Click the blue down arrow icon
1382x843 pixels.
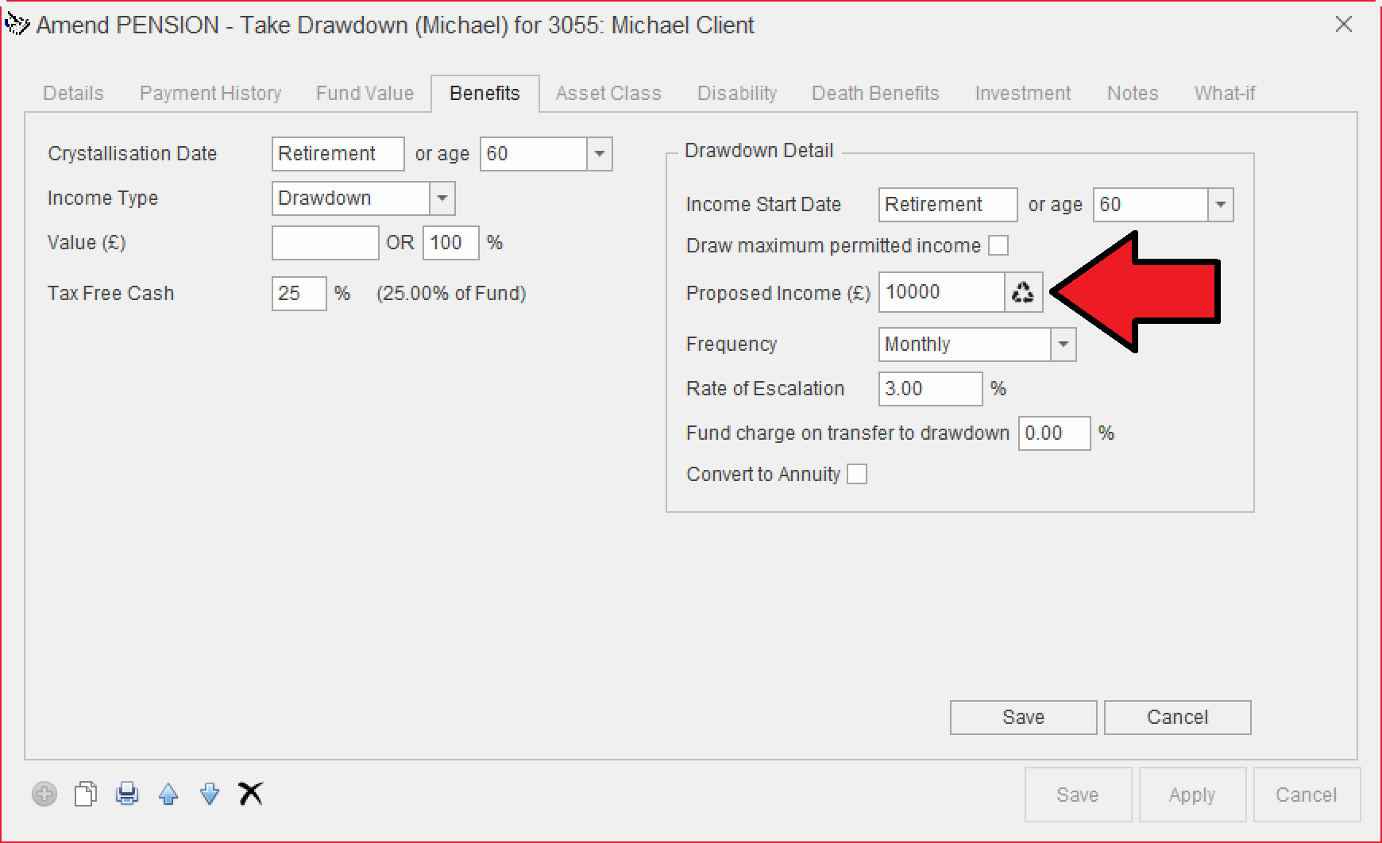(x=210, y=794)
